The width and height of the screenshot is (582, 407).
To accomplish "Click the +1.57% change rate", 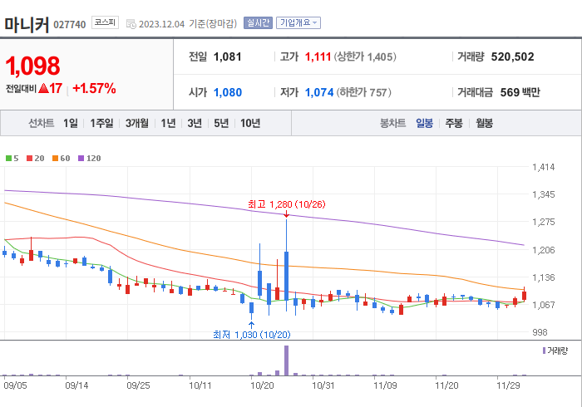I will (x=94, y=89).
